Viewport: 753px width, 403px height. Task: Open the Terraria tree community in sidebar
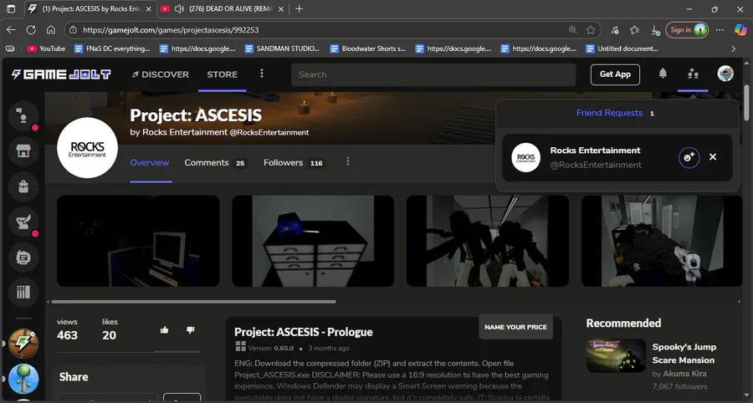(23, 379)
